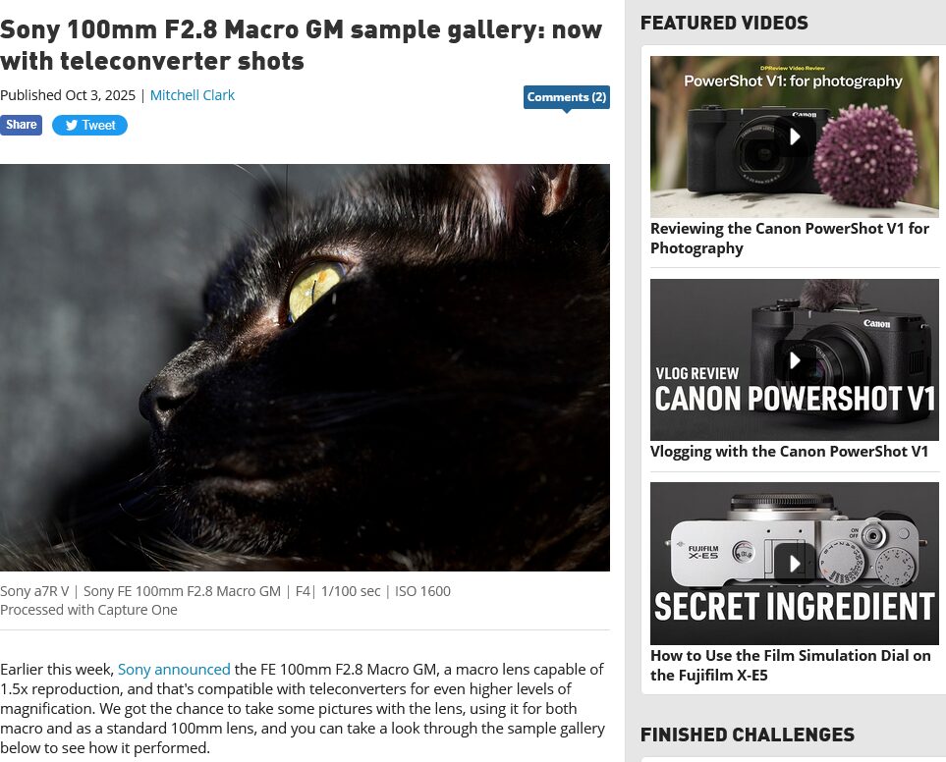
Task: Click the article headline about Sony 100mm Macro
Action: 301,45
